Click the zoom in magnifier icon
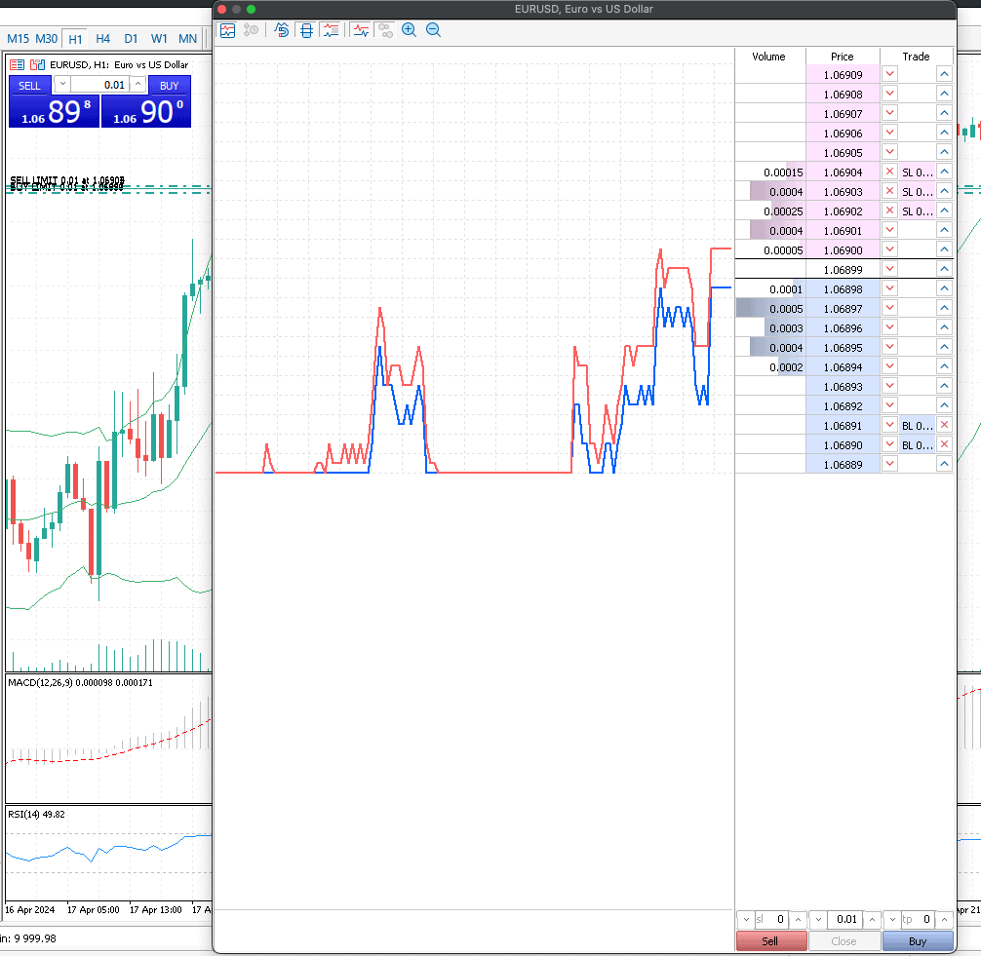The height and width of the screenshot is (956, 981). pyautogui.click(x=410, y=30)
